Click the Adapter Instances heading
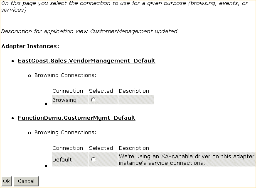256x188 pixels. (30, 46)
